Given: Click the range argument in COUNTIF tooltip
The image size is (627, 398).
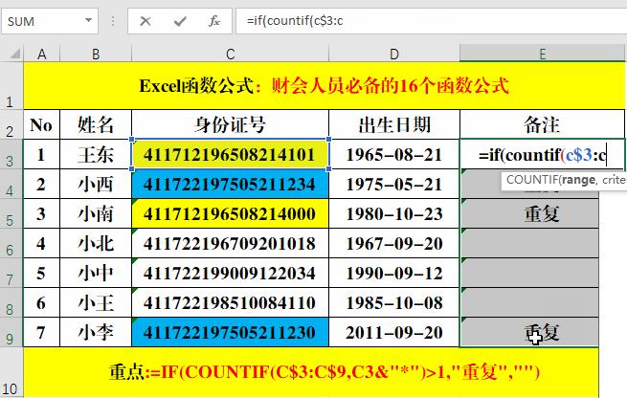Looking at the screenshot, I should coord(577,180).
